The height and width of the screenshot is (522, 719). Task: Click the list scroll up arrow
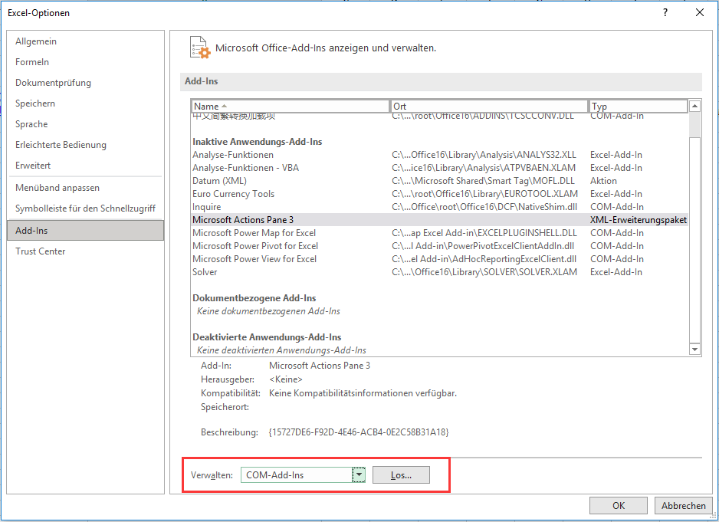point(694,106)
